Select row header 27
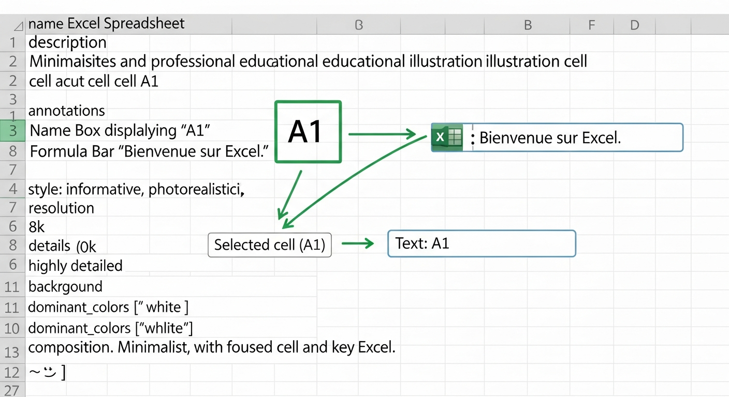The height and width of the screenshot is (397, 729). point(12,390)
